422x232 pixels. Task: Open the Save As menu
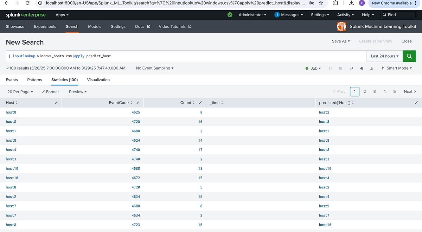click(x=340, y=41)
